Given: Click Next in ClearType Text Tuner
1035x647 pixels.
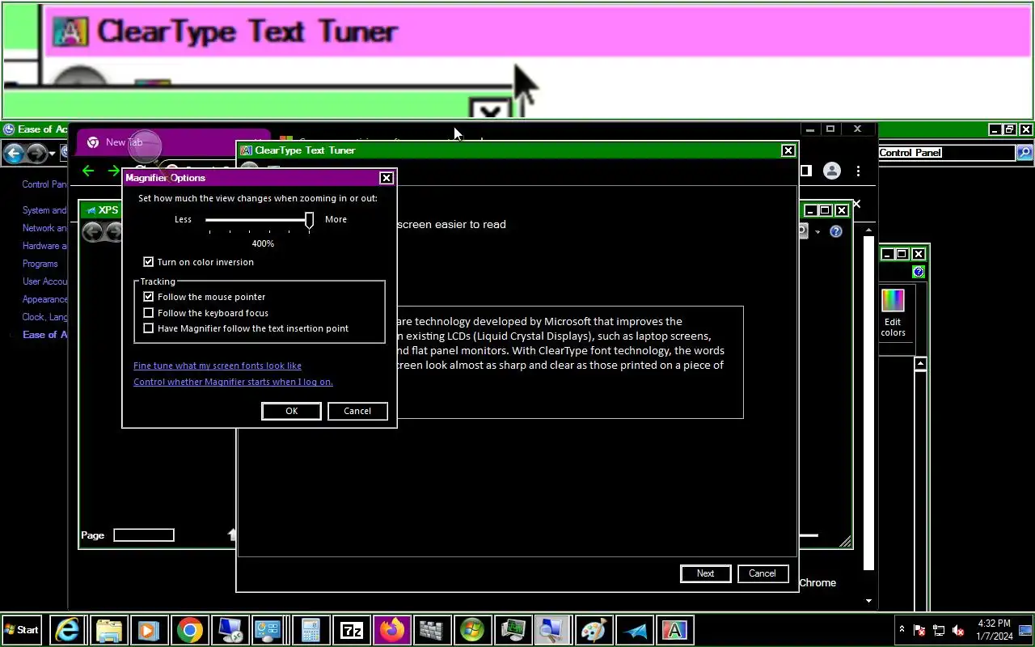Looking at the screenshot, I should point(706,573).
